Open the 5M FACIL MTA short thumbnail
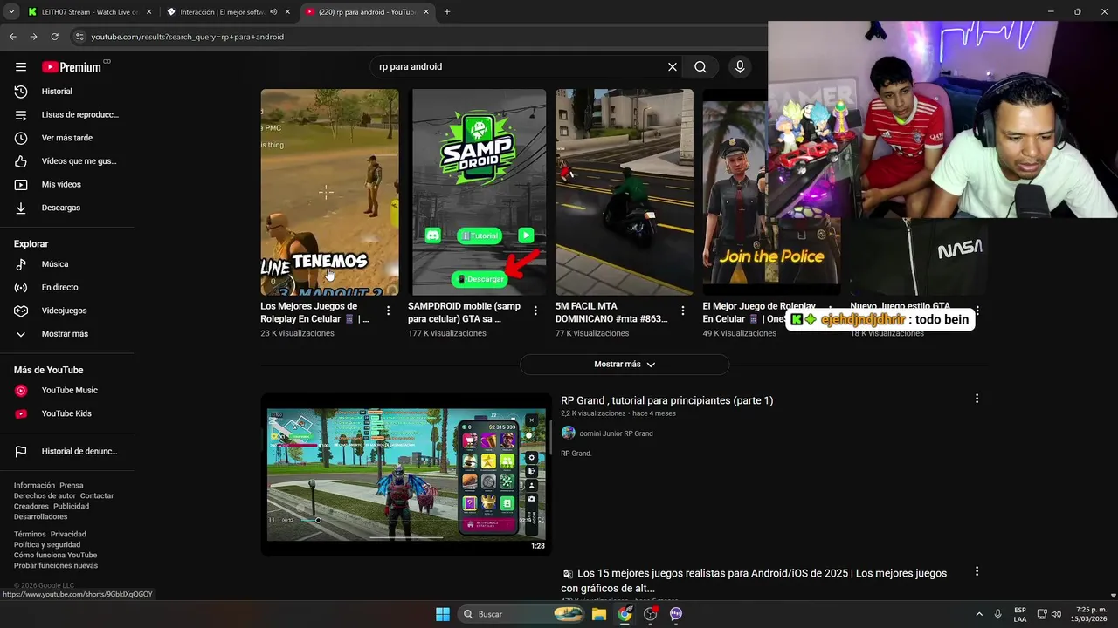The width and height of the screenshot is (1118, 628). pos(625,192)
